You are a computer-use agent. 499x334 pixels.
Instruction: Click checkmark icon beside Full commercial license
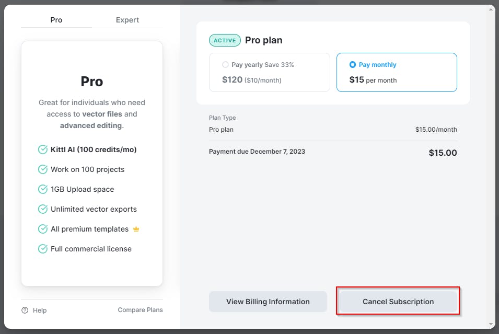[43, 249]
